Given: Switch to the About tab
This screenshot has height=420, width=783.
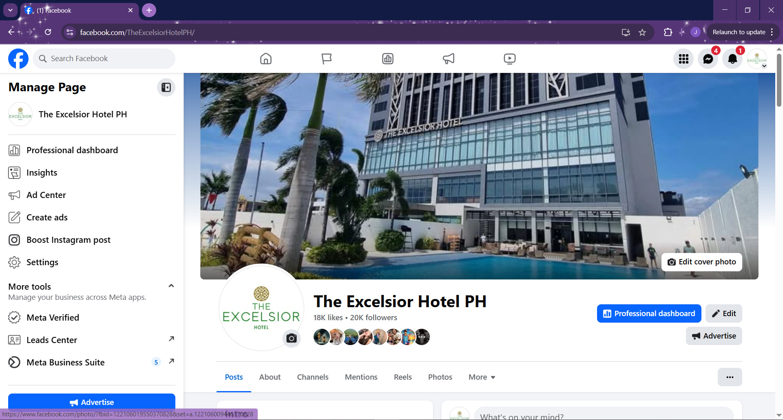Looking at the screenshot, I should coord(270,377).
